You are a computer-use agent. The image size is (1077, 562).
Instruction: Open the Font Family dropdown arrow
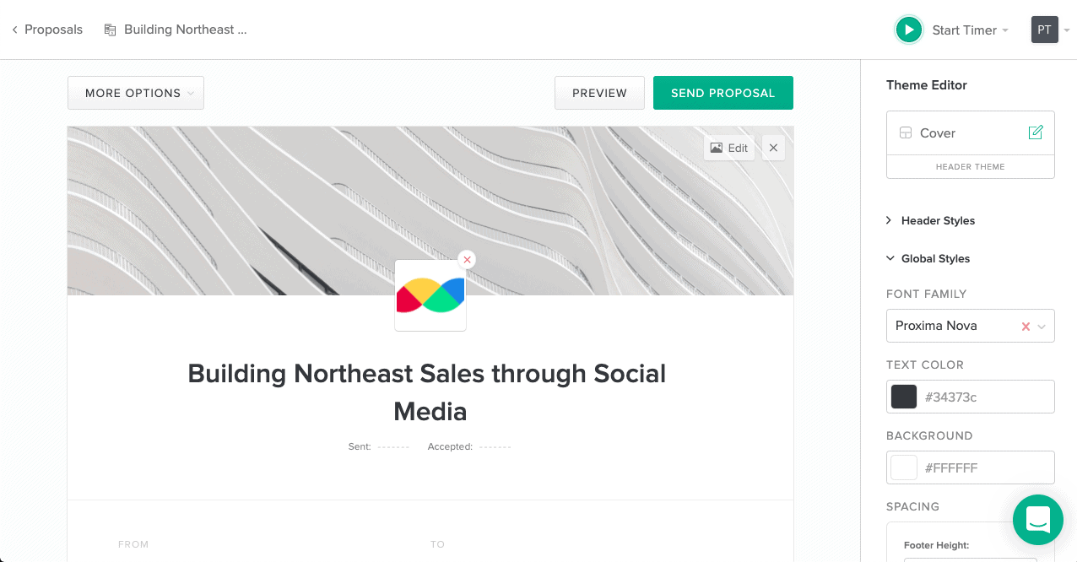(1042, 327)
